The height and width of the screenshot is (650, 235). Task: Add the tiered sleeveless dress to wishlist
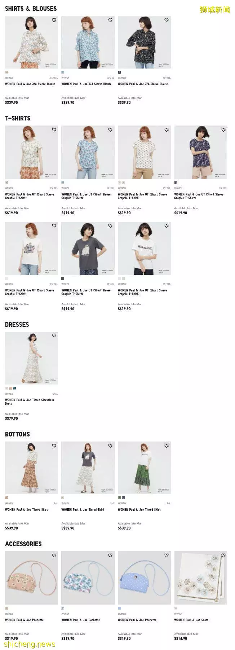coord(54,335)
